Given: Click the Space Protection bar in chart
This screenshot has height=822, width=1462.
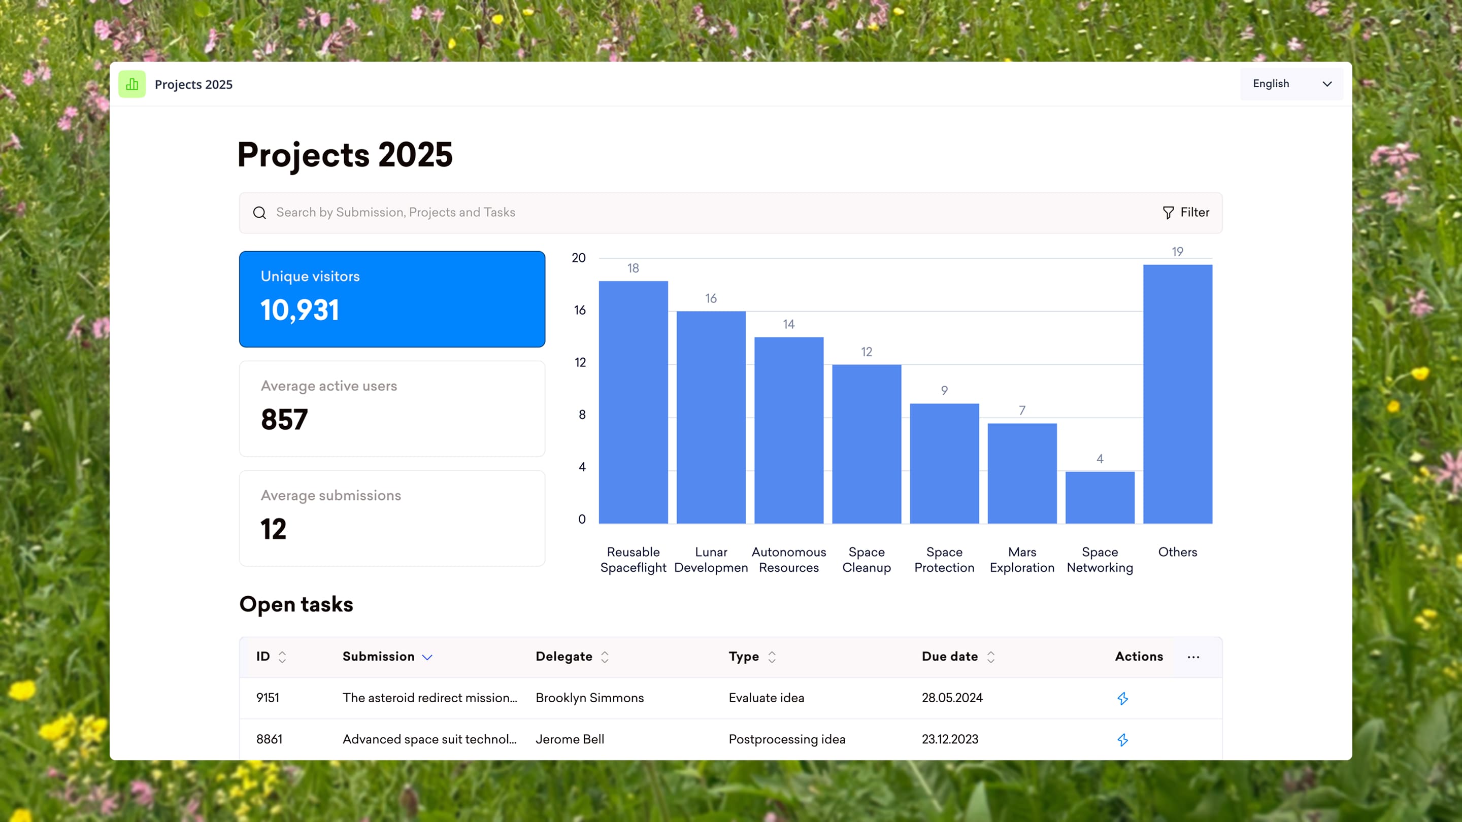Looking at the screenshot, I should (944, 463).
